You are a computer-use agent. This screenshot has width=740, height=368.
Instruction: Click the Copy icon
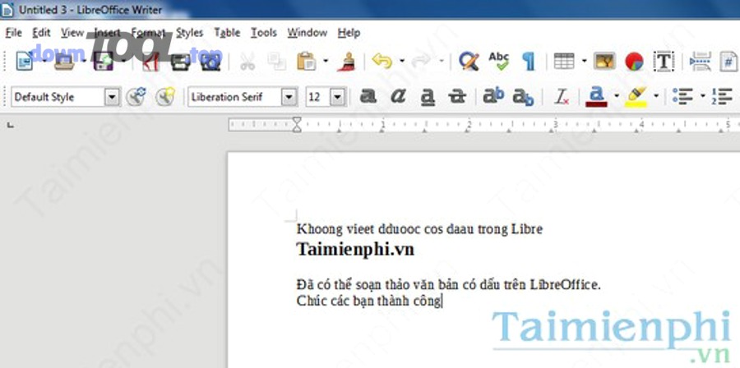275,61
